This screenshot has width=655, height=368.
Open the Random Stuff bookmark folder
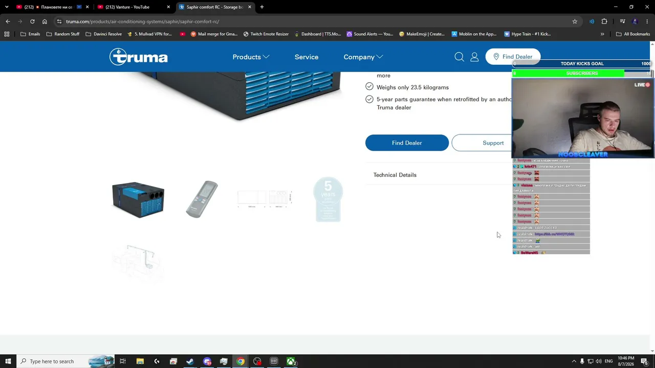(x=63, y=34)
